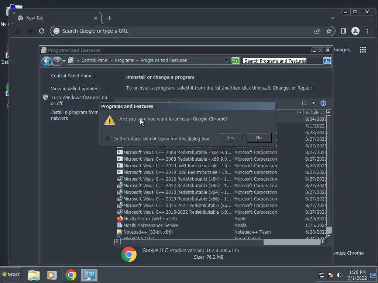Viewport: 378px width, 283px height.
Task: Select the New Tab tab in Chrome
Action: tap(57, 18)
